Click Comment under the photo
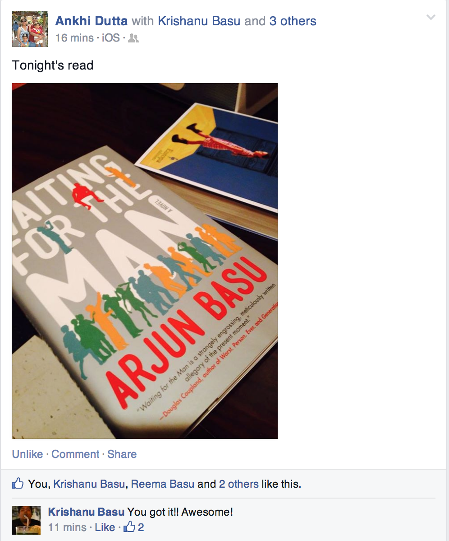The width and height of the screenshot is (449, 541). click(75, 454)
